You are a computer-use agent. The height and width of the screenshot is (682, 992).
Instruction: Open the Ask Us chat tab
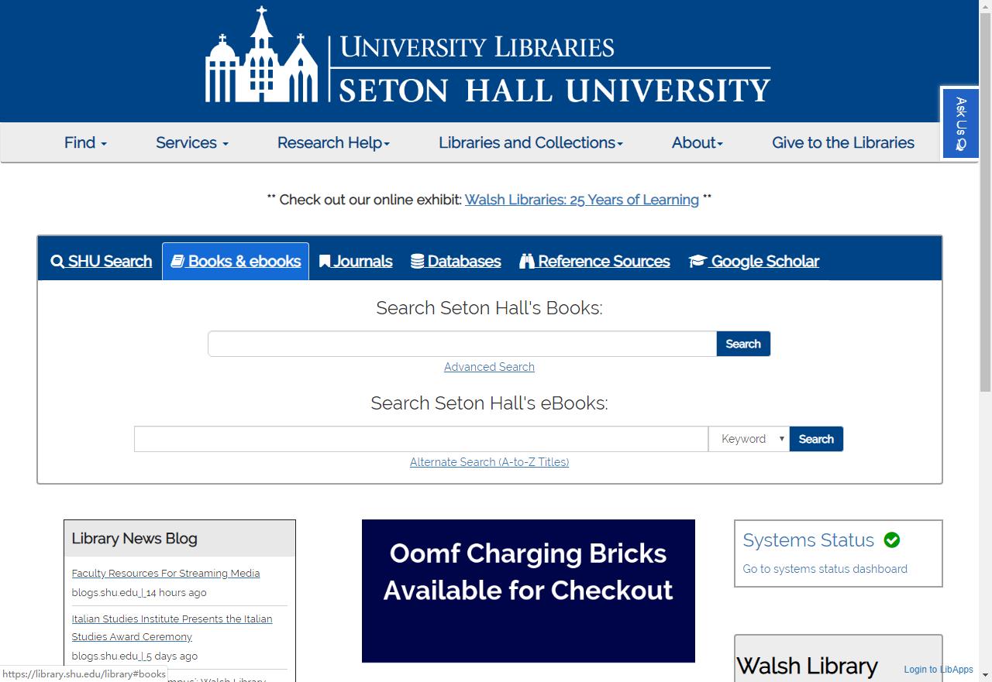point(960,123)
